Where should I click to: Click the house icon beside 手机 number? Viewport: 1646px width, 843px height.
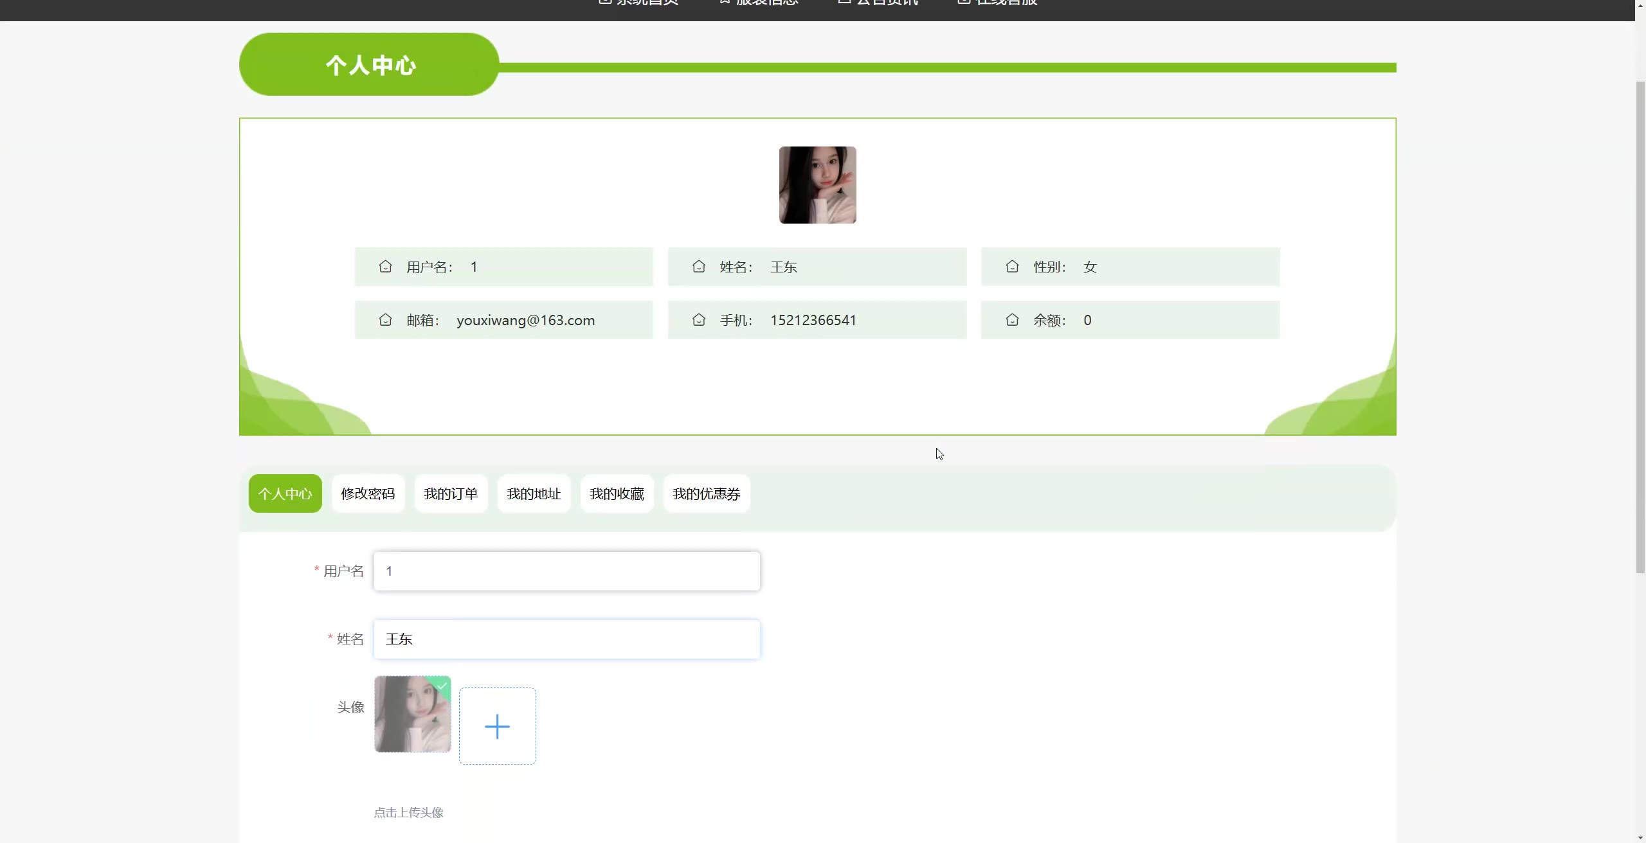coord(699,320)
